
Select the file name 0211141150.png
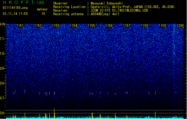(x=15, y=8)
